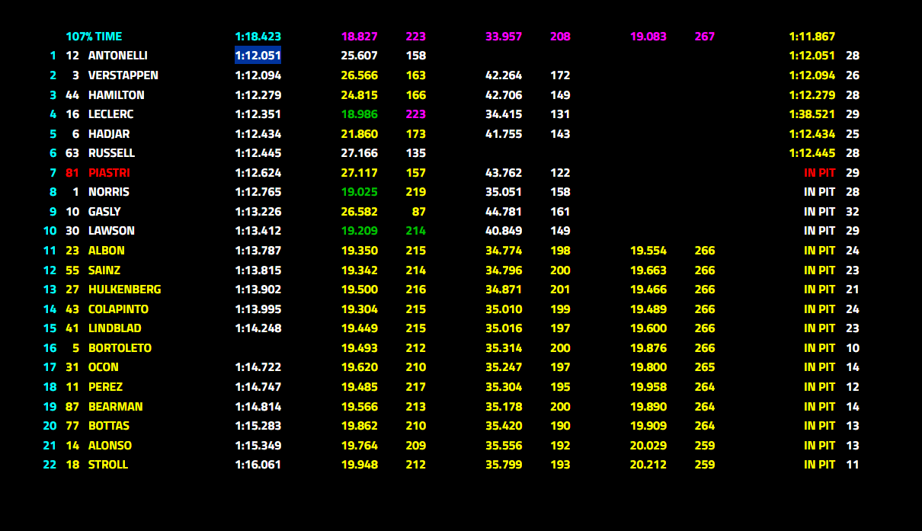Click best sector 2 time 33.957
The height and width of the screenshot is (531, 922).
click(504, 37)
